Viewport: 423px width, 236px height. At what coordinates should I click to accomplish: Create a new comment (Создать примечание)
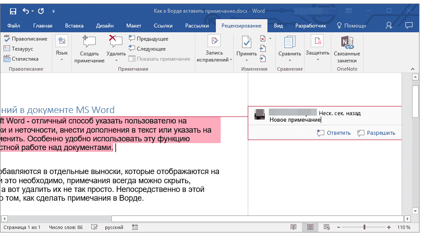click(x=89, y=49)
